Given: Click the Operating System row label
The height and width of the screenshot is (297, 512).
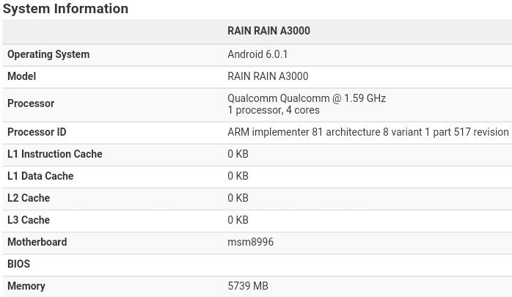Looking at the screenshot, I should (48, 54).
